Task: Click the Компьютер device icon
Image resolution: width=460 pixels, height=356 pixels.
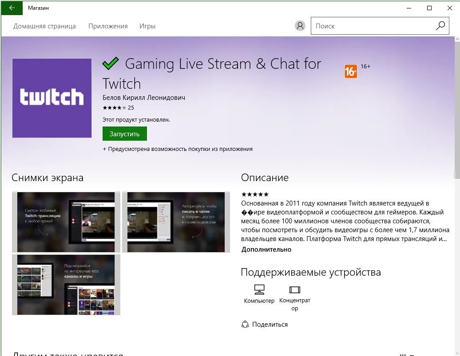Action: point(259,289)
